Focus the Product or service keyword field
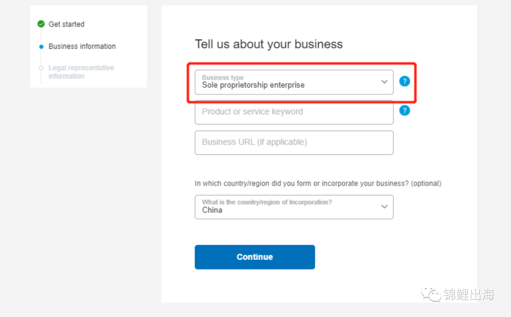Viewport: 511px width, 317px height. (293, 112)
